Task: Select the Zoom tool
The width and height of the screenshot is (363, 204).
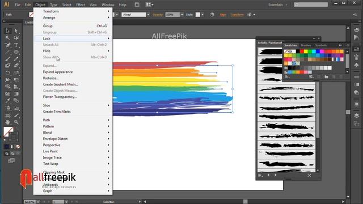Action: [x=16, y=122]
